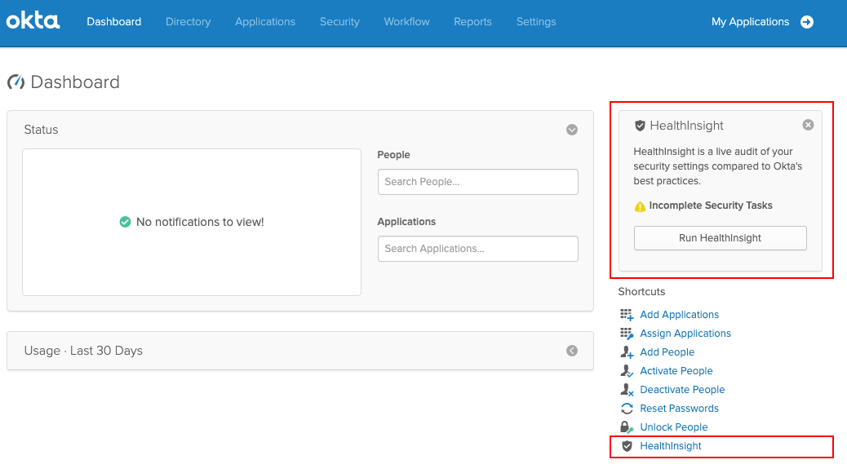Click the green checkmark notification icon
The width and height of the screenshot is (847, 473).
tap(125, 222)
